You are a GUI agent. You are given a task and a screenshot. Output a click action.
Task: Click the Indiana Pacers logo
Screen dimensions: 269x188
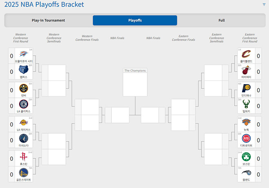coord(246,88)
